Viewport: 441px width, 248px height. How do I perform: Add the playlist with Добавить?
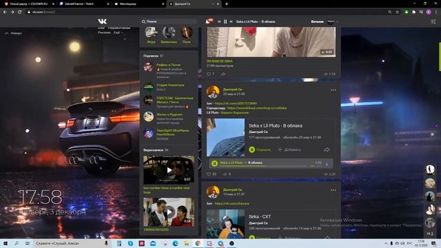[x=289, y=149]
